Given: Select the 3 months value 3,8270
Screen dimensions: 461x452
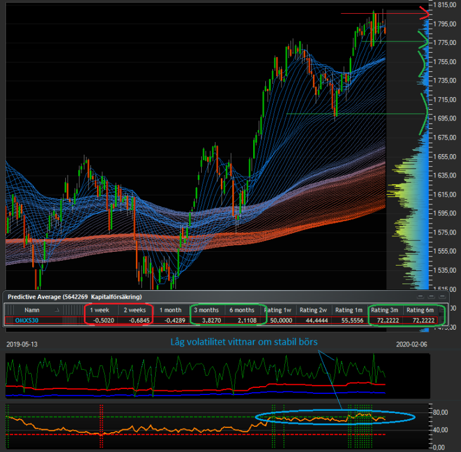Looking at the screenshot, I should [211, 320].
